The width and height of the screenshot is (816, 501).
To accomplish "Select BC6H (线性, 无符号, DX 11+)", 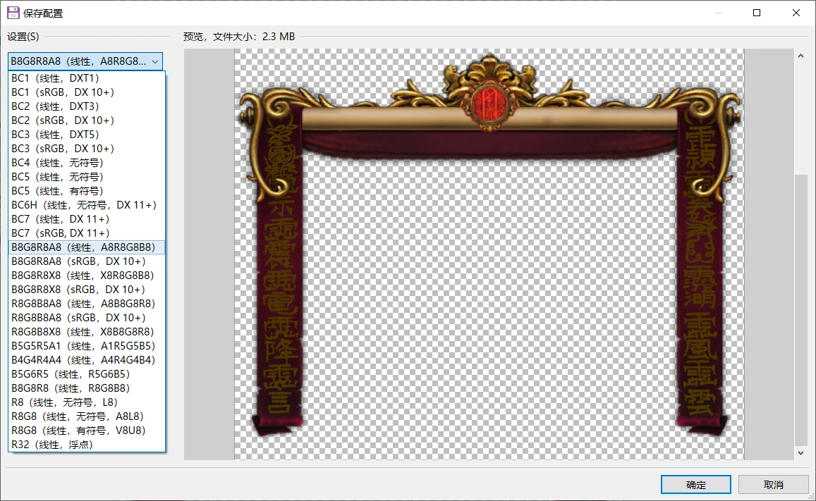I will (x=87, y=205).
